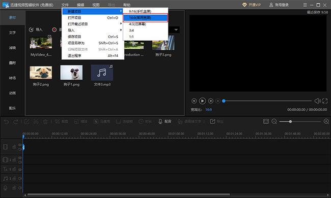Screen dimensions: 331x198
Task: Switch to 配乐 sidebar tab
Action: coord(12,108)
